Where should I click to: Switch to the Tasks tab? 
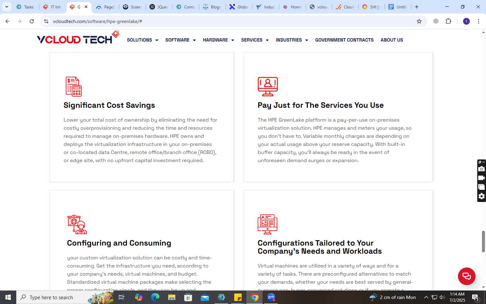pos(26,7)
